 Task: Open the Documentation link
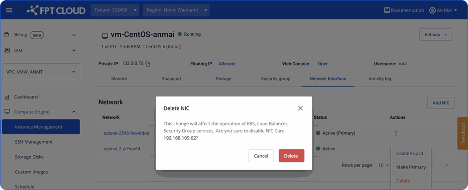pyautogui.click(x=404, y=10)
